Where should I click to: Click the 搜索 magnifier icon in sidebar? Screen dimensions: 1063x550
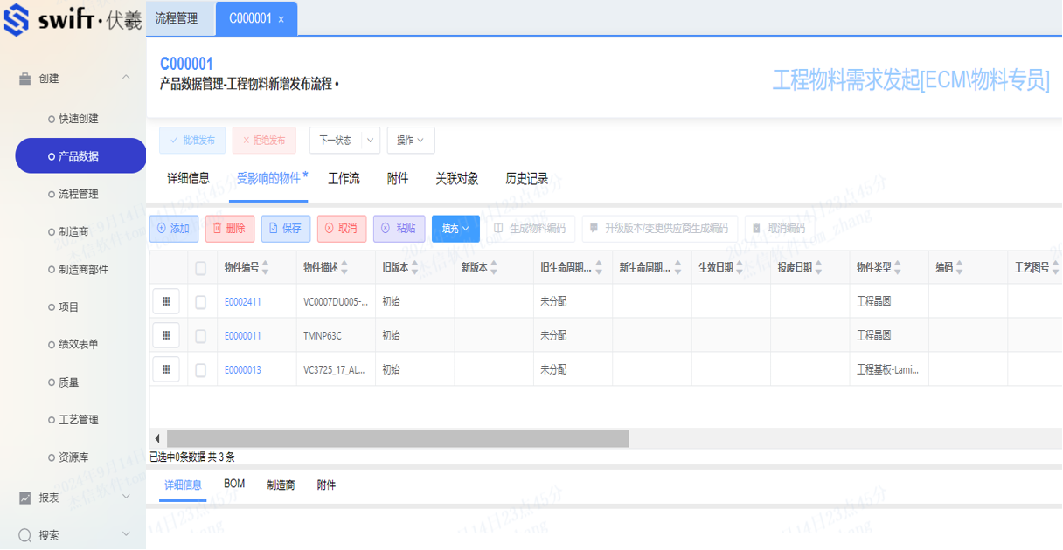coord(25,535)
